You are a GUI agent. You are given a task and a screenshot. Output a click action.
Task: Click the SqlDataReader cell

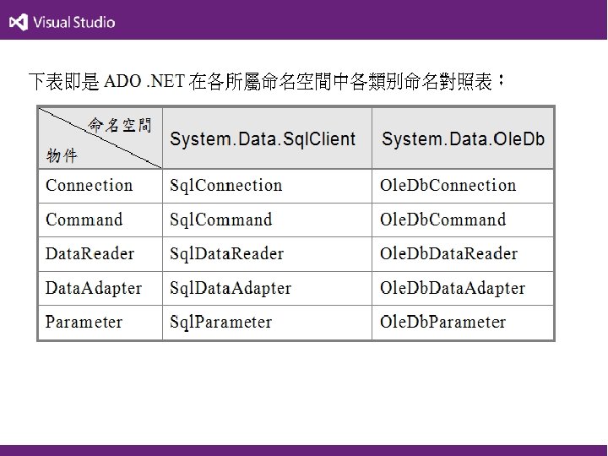pos(226,253)
